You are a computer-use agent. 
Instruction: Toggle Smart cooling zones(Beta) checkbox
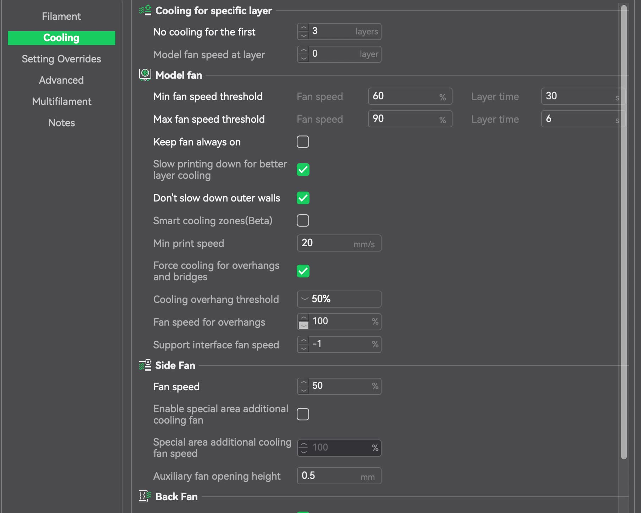tap(303, 221)
